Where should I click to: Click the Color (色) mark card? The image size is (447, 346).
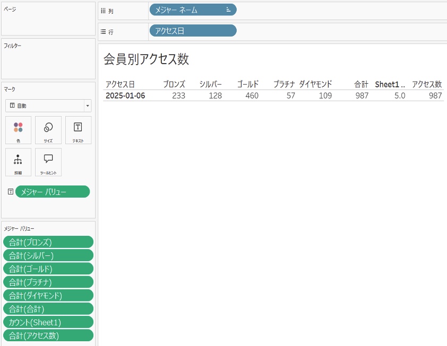pos(18,130)
